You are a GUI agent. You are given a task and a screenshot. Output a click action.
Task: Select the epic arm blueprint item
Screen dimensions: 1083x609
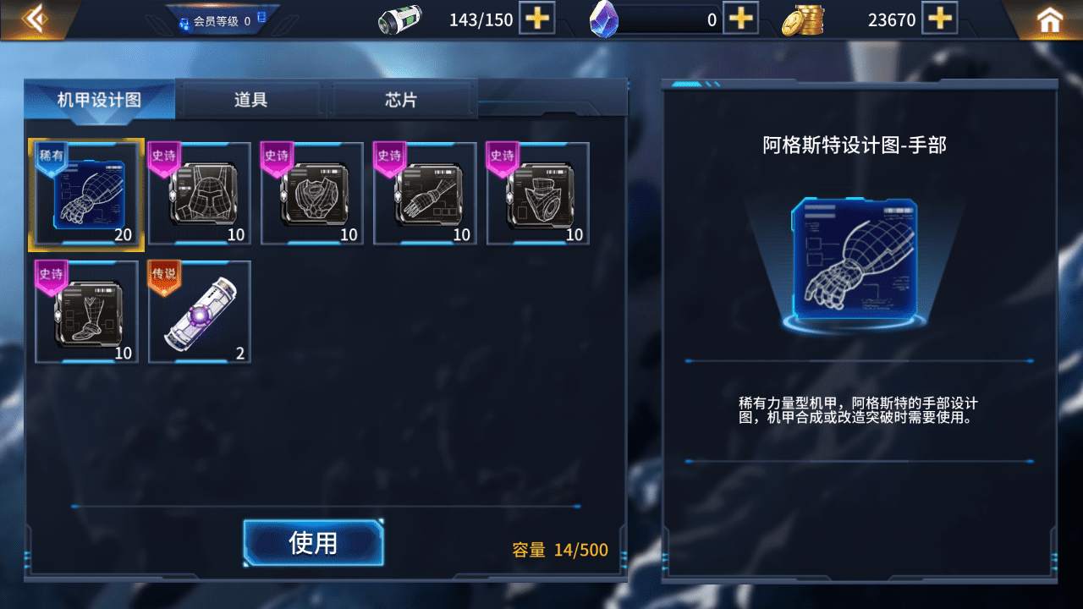(x=425, y=194)
